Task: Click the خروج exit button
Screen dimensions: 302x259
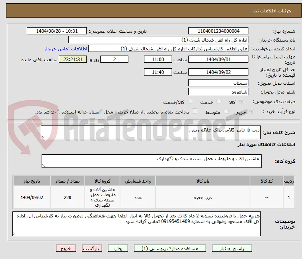Action: tap(66, 249)
